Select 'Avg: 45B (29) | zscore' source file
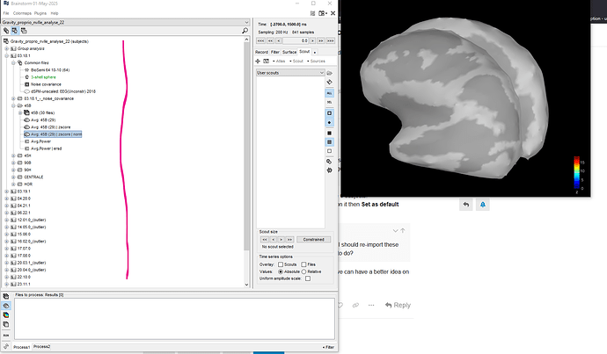Viewport: 607px width, 354px height. [51, 127]
